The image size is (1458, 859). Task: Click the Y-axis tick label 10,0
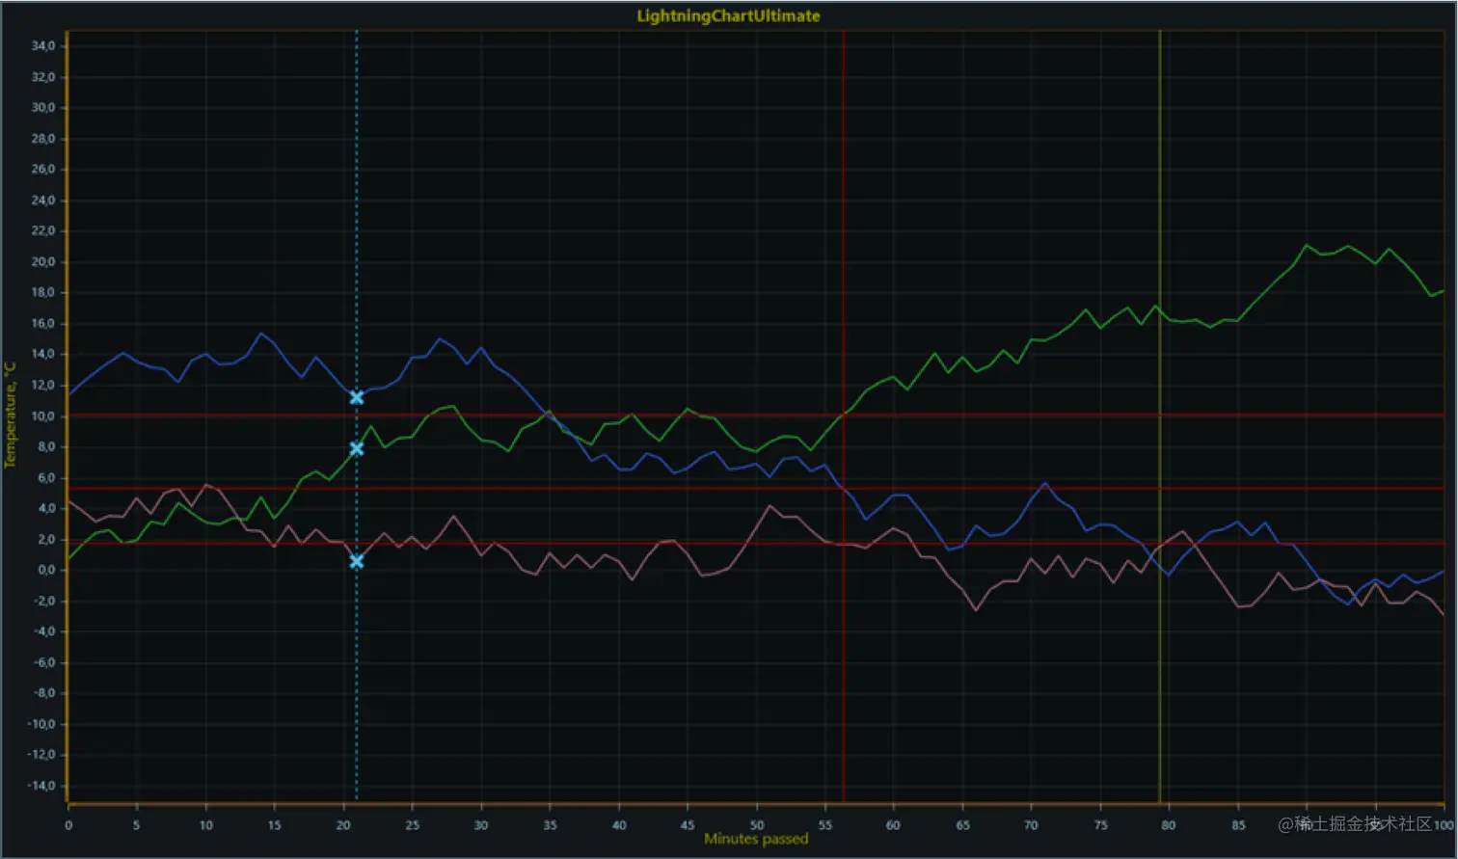point(43,416)
